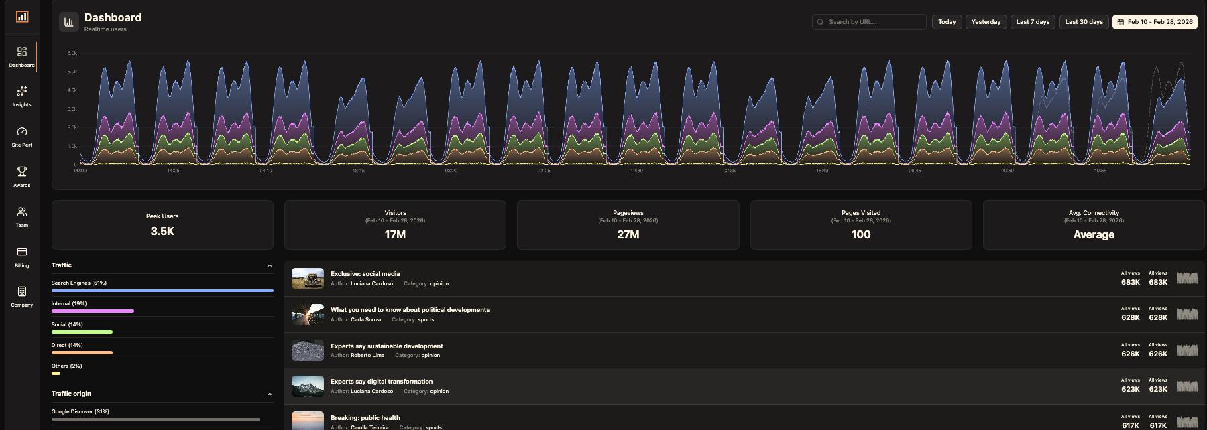Image resolution: width=1207 pixels, height=430 pixels.
Task: Open the Billing card icon
Action: 22,252
